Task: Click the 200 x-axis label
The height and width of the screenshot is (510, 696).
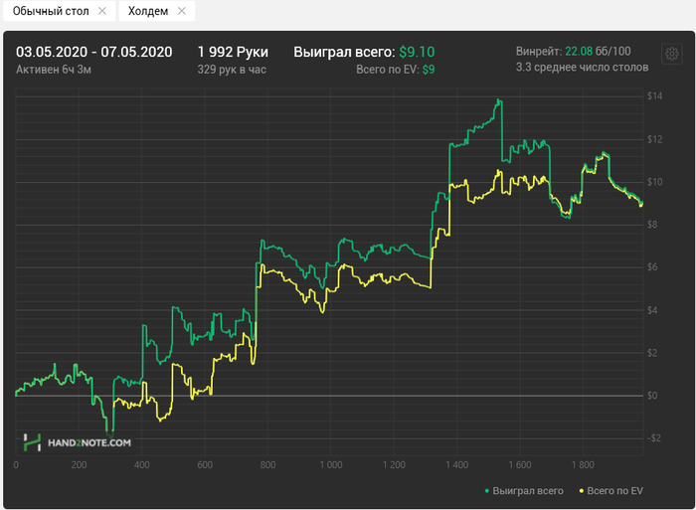Action: pyautogui.click(x=79, y=464)
